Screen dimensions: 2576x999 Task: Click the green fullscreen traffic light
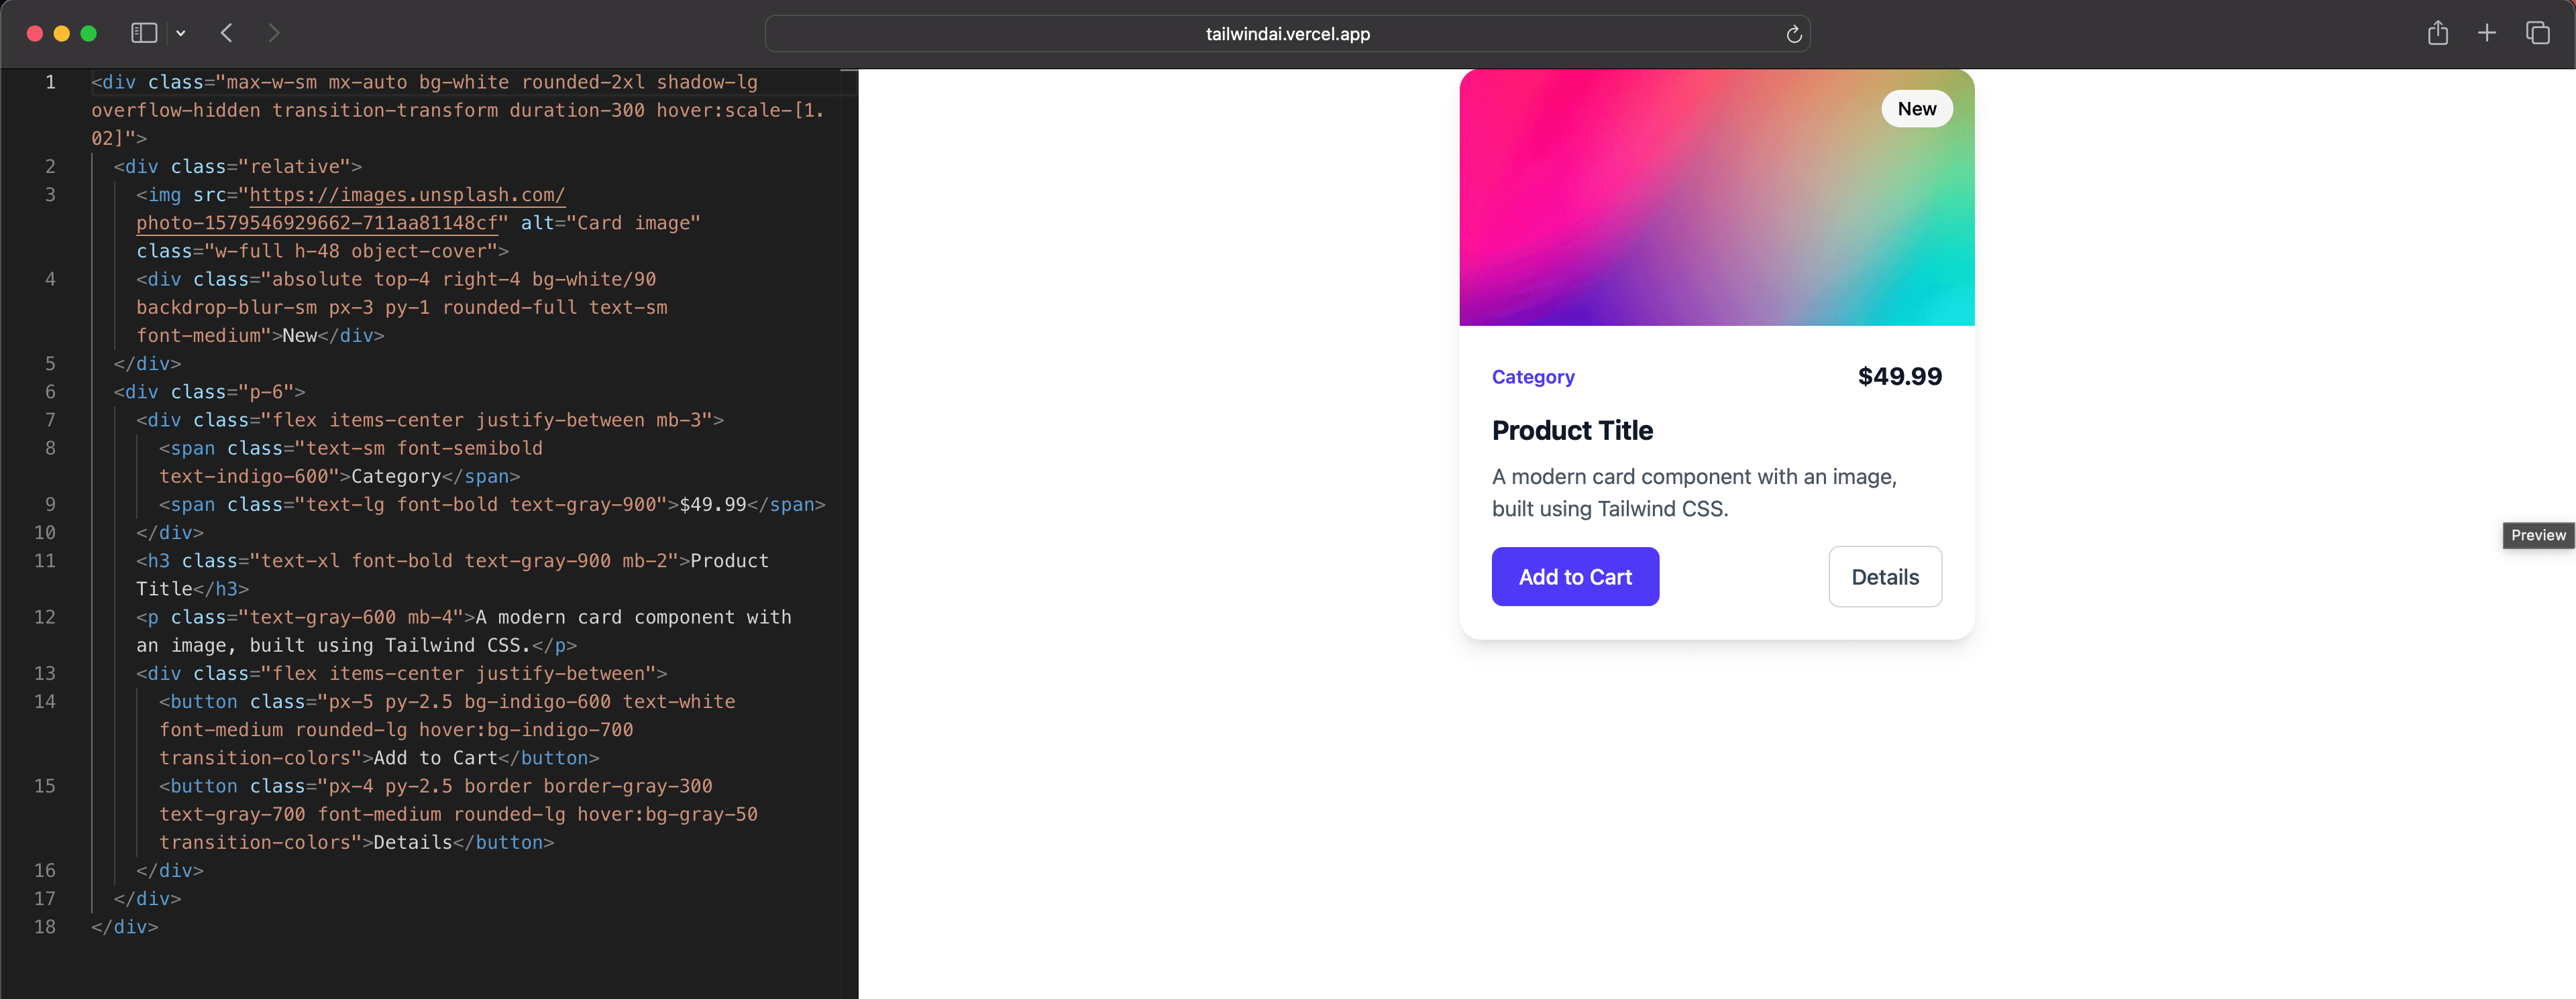89,33
